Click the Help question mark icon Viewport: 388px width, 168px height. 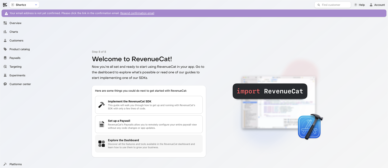click(x=356, y=5)
